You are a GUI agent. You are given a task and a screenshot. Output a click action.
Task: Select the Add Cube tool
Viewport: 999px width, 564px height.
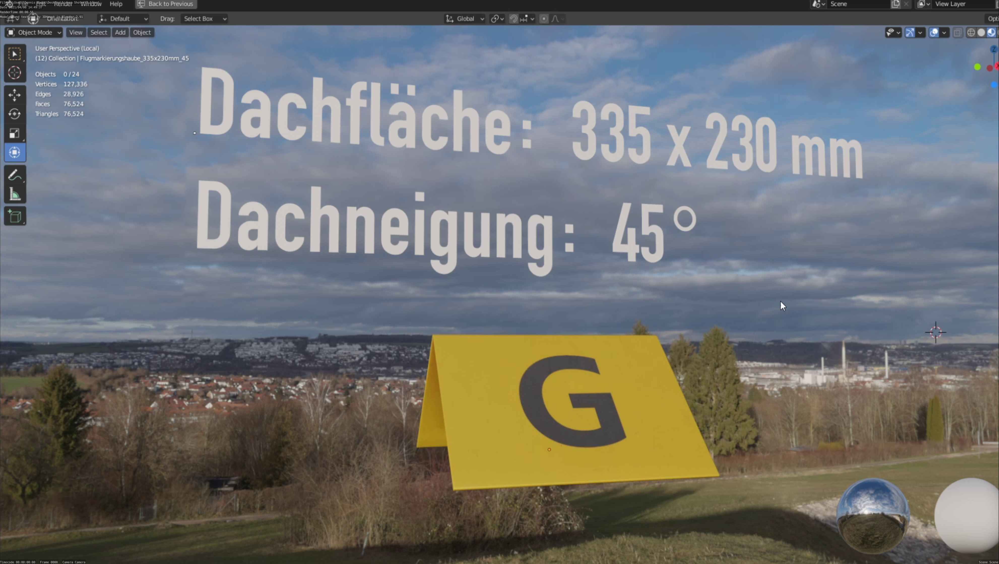pos(15,216)
